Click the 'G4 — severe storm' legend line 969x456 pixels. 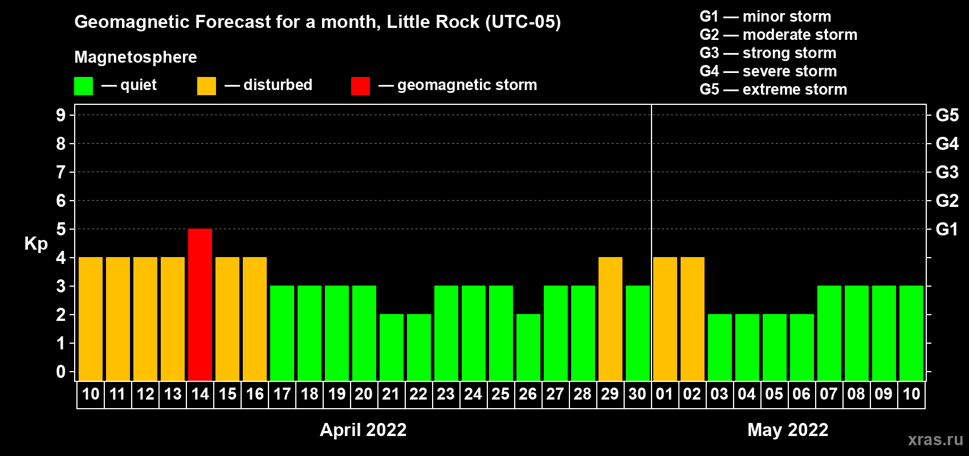click(x=768, y=71)
